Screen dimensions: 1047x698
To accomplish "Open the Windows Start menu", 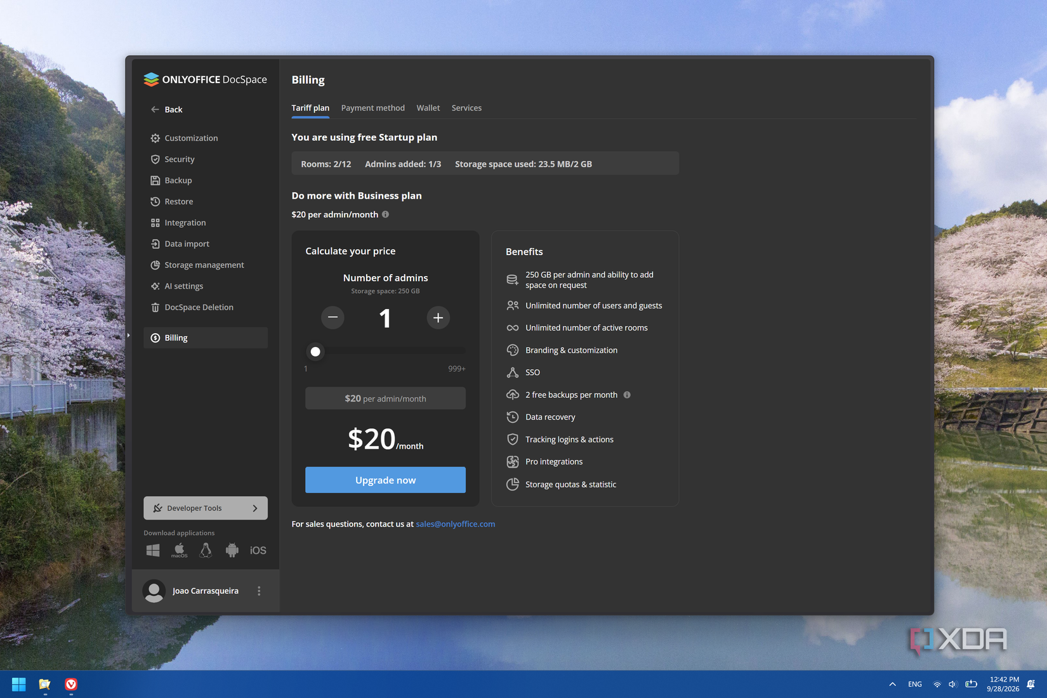I will pyautogui.click(x=19, y=684).
